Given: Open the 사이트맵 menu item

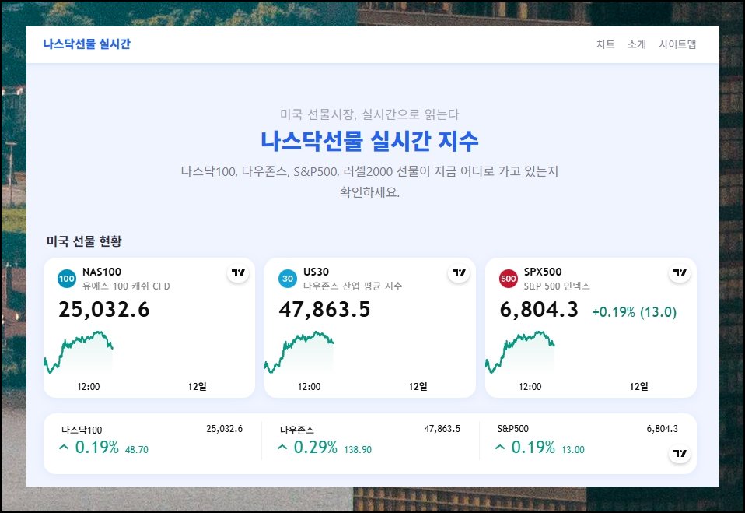Looking at the screenshot, I should (x=677, y=44).
